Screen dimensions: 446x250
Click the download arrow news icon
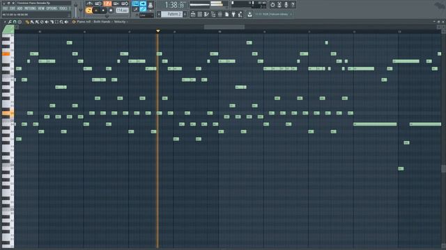249,14
